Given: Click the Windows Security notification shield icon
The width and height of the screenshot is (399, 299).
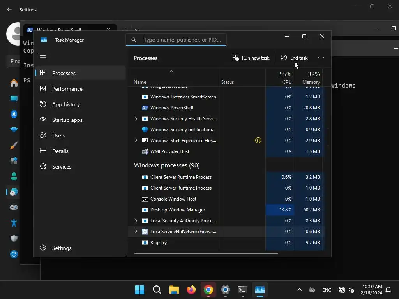Looking at the screenshot, I should click(x=145, y=130).
